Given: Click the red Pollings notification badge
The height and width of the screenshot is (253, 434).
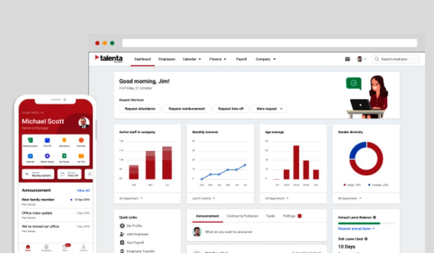Looking at the screenshot, I should point(299,216).
